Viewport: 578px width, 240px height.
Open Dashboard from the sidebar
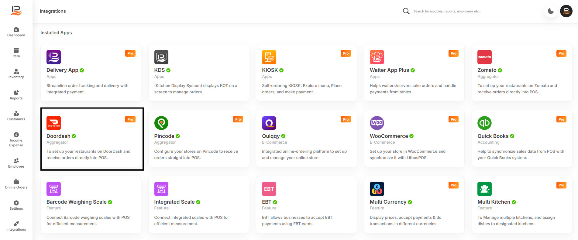click(16, 32)
